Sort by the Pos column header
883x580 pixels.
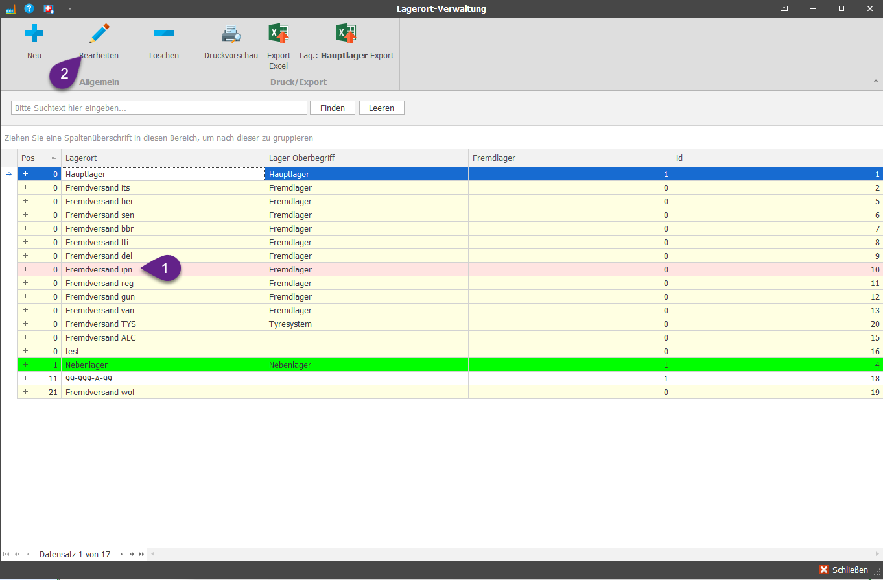coord(39,158)
